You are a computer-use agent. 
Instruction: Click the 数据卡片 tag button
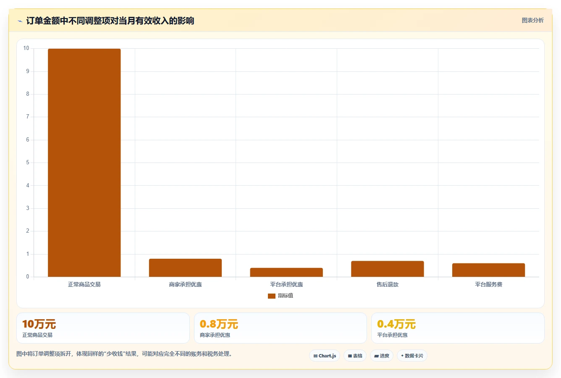pyautogui.click(x=412, y=356)
